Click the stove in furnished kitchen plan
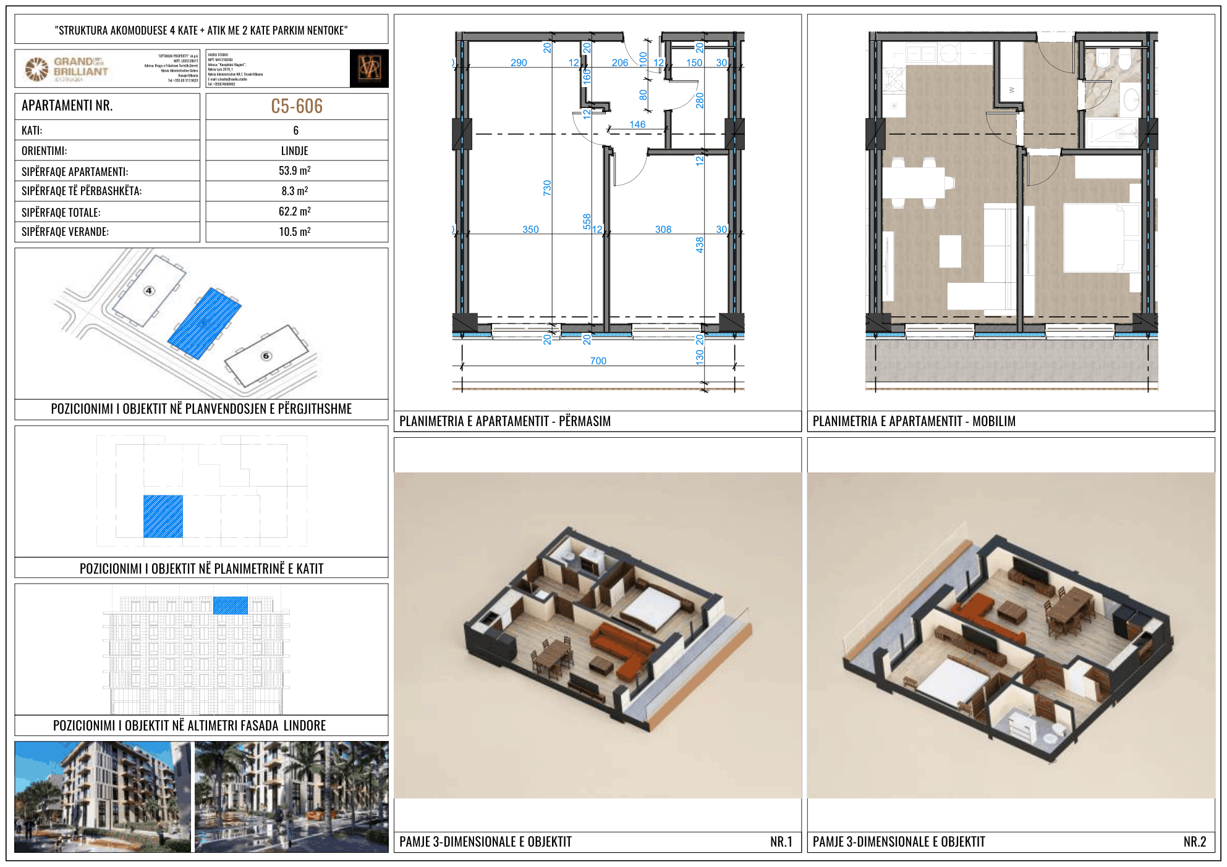The height and width of the screenshot is (867, 1227). coord(894,79)
